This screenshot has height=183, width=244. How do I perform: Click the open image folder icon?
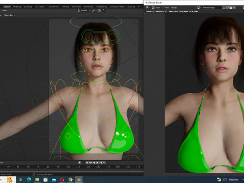[x=231, y=8]
